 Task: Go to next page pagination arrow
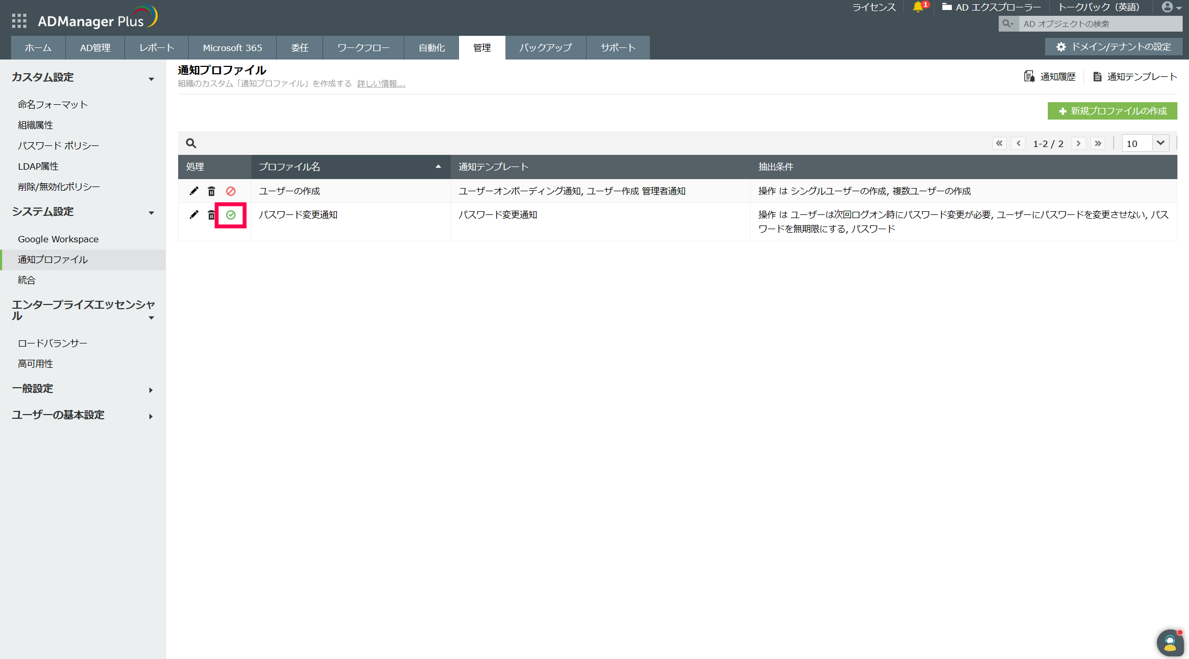[1078, 143]
